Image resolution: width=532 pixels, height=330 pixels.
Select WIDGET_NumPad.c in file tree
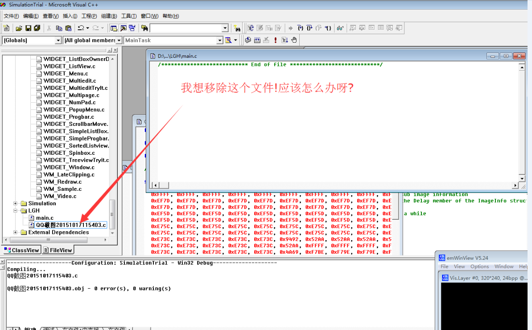(70, 102)
